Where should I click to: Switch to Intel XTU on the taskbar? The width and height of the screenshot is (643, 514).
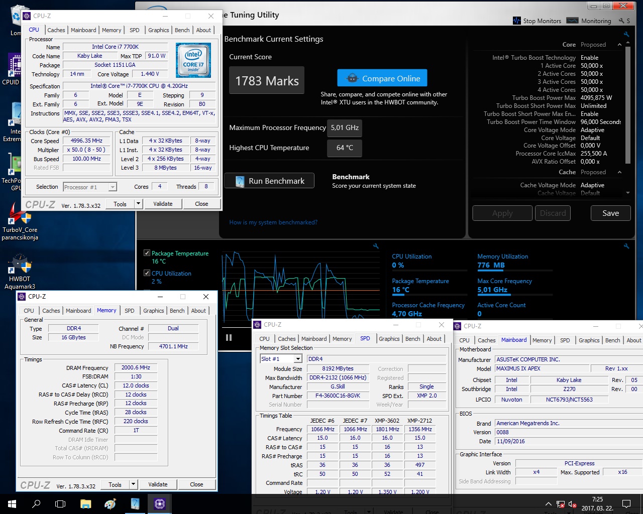tap(135, 504)
